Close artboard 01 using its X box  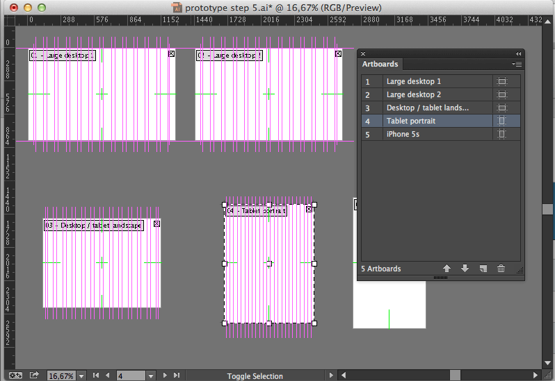pyautogui.click(x=171, y=53)
